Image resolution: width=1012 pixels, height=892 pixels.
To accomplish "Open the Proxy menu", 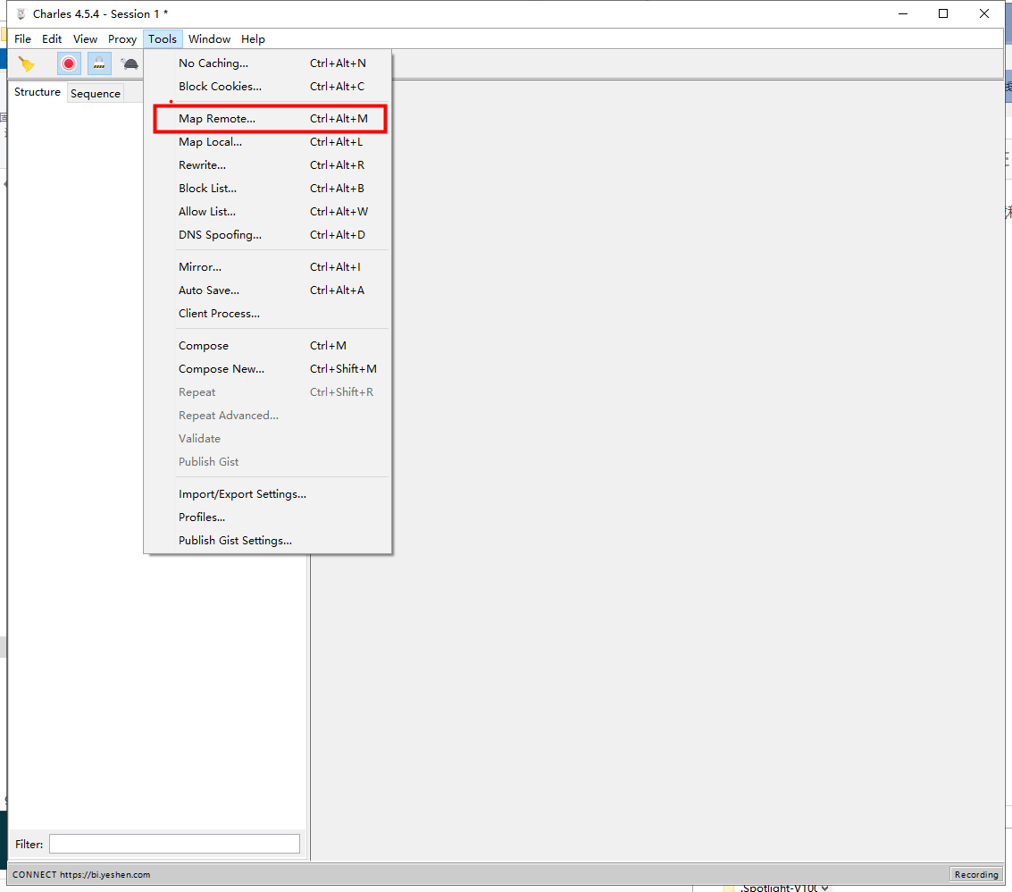I will [122, 38].
